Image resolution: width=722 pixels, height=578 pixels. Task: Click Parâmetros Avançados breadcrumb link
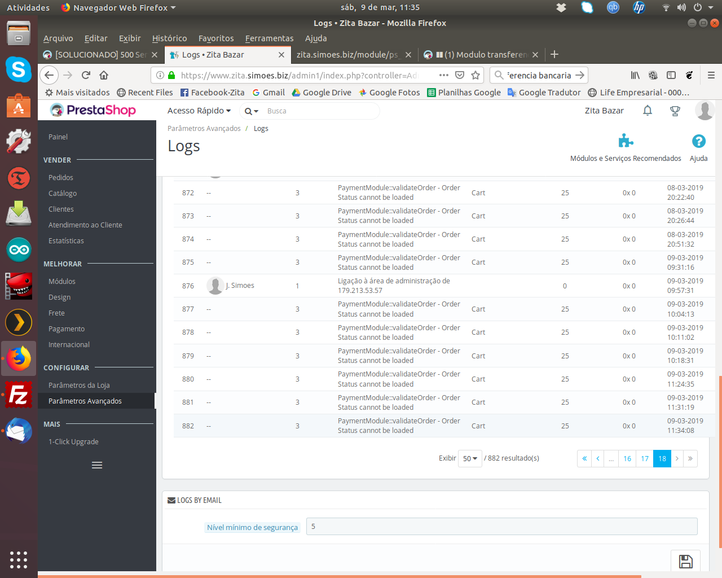(204, 129)
